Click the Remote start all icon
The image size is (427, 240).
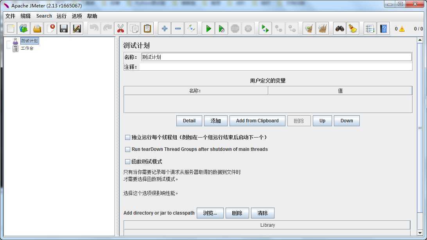(x=265, y=28)
